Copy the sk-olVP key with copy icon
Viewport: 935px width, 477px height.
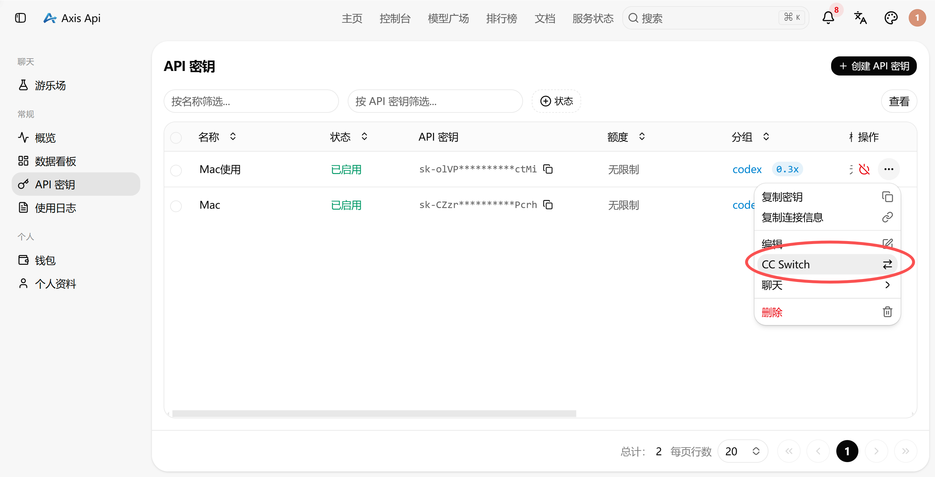tap(548, 169)
